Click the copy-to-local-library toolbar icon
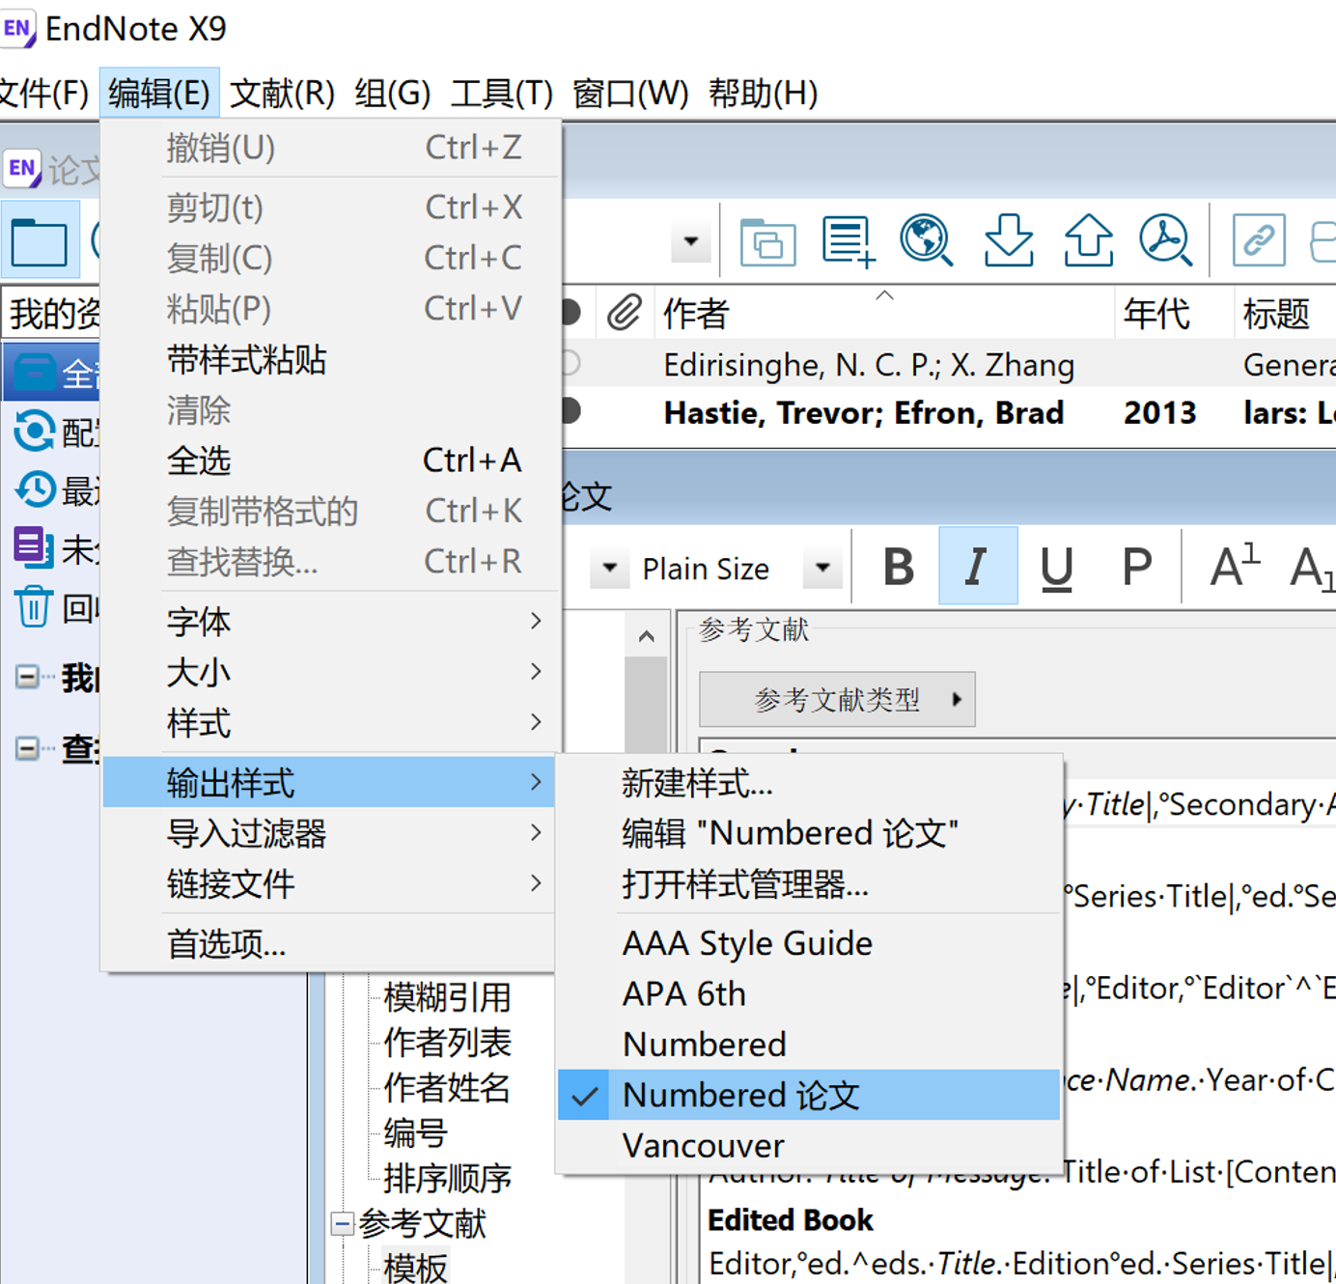1336x1284 pixels. tap(768, 241)
